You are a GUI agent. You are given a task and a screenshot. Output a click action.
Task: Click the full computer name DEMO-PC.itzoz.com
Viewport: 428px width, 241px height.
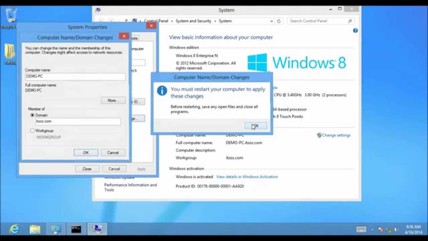tap(244, 143)
